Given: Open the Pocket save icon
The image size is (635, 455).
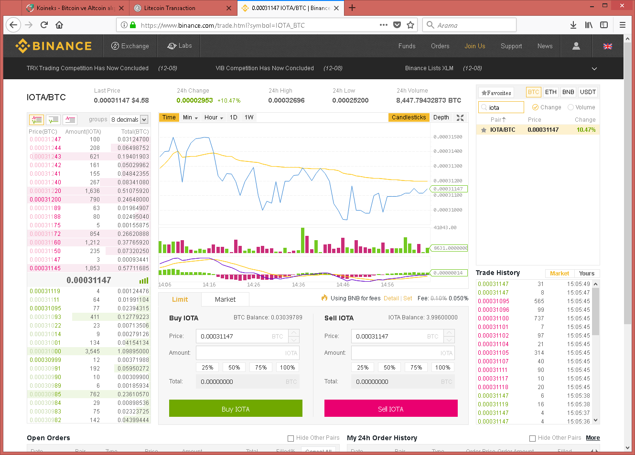Looking at the screenshot, I should [397, 25].
